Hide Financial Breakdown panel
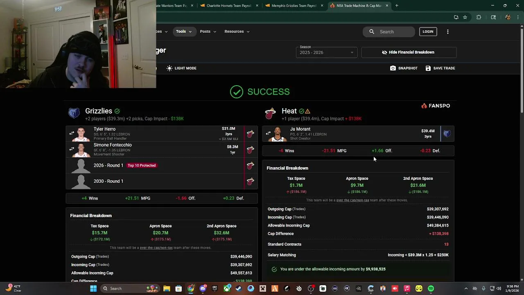This screenshot has width=524, height=295. pyautogui.click(x=409, y=52)
